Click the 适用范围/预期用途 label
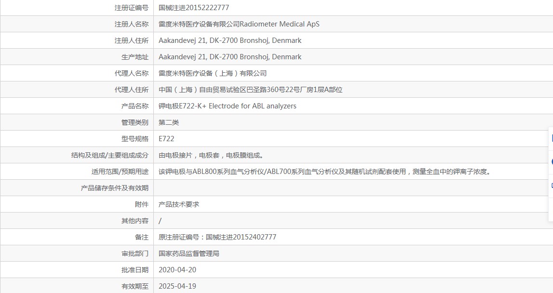The image size is (553, 293). [x=120, y=172]
